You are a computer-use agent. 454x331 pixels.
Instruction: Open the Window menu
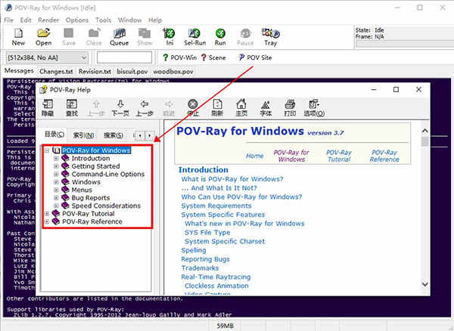pos(129,20)
